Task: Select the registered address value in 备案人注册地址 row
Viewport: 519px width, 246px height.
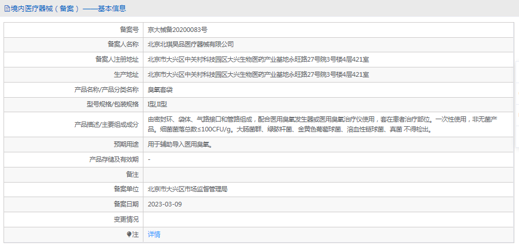Action: (258, 59)
